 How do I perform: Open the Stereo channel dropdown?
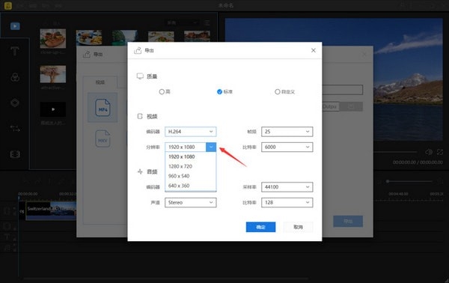click(190, 202)
